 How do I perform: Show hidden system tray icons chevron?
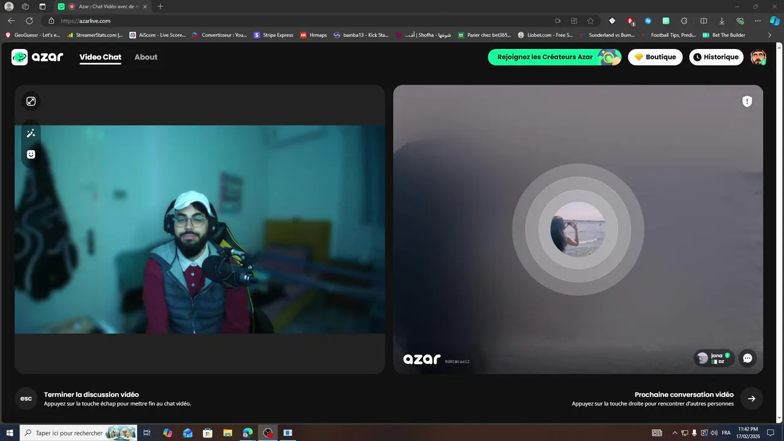[x=675, y=433]
